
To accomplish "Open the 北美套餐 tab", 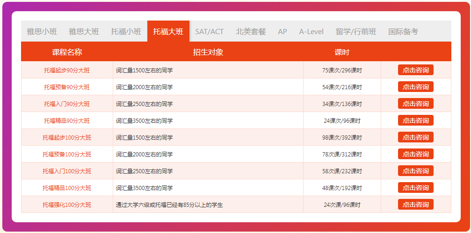I will [x=251, y=31].
